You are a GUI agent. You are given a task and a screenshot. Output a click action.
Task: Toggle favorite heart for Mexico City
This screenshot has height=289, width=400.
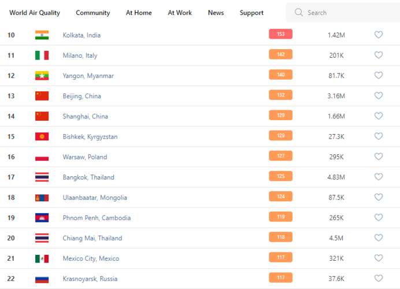pos(379,258)
